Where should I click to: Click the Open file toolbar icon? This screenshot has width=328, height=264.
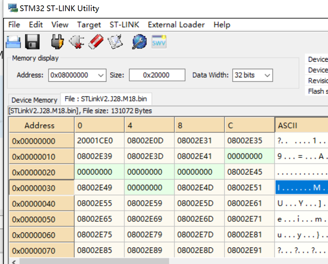[x=13, y=42]
